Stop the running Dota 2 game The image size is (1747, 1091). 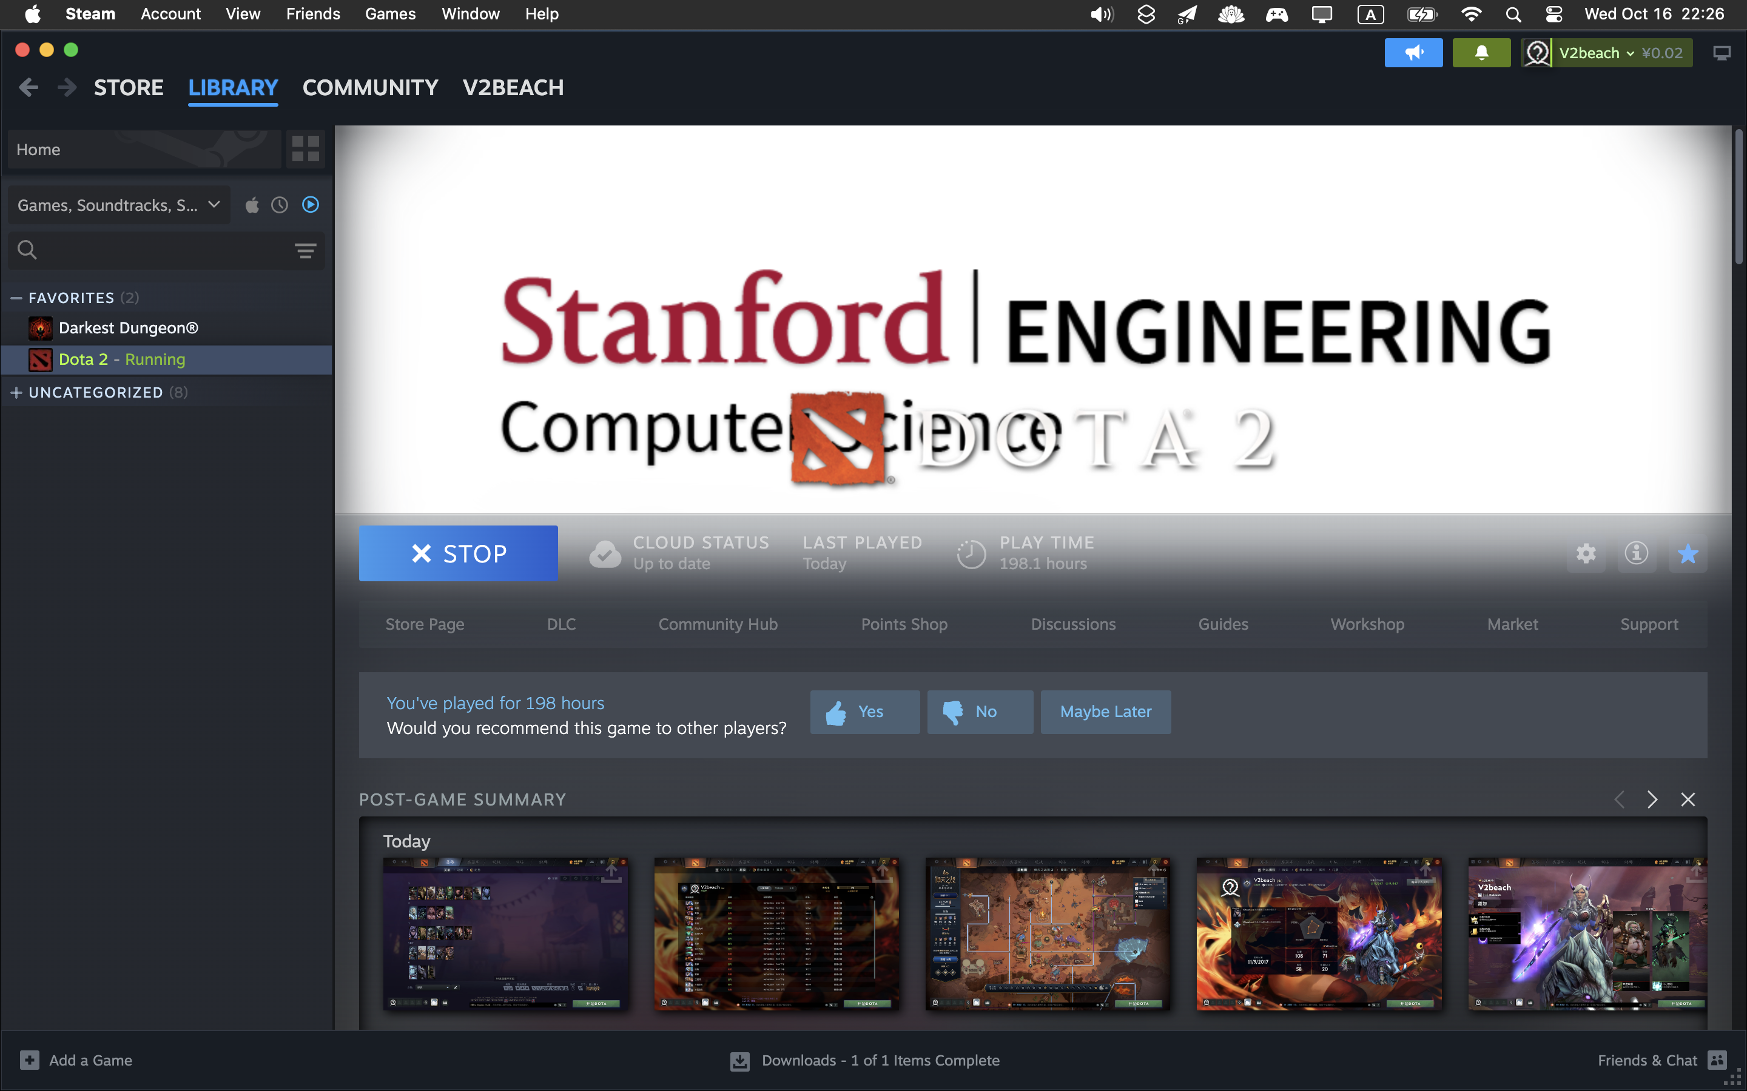tap(459, 553)
